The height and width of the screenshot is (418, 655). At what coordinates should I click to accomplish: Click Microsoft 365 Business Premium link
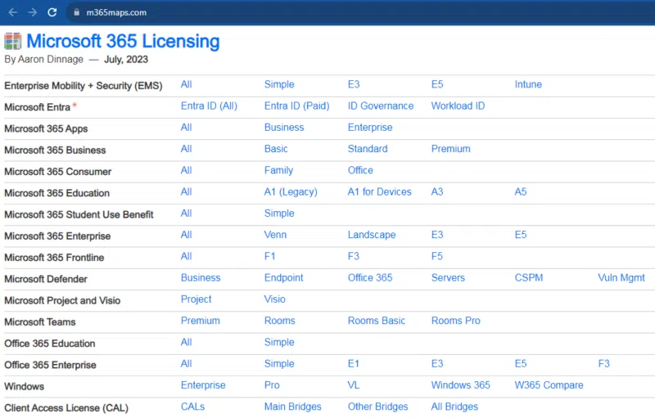pos(450,149)
